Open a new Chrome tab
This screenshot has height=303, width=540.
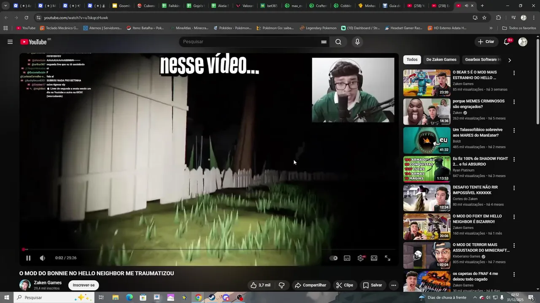coord(482,6)
